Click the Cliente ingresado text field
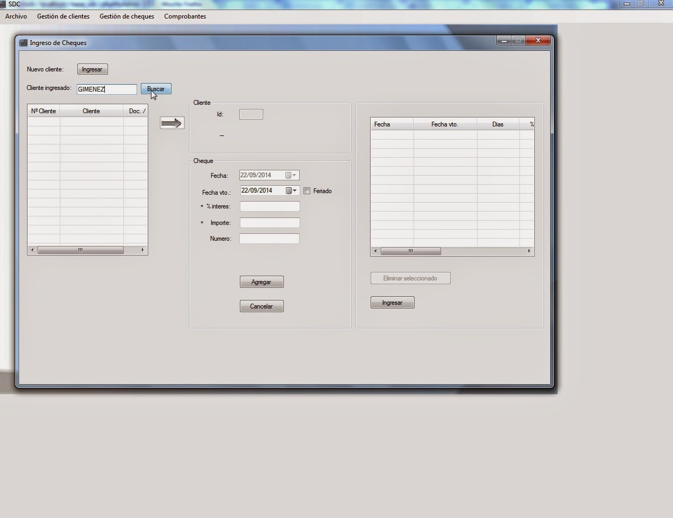The width and height of the screenshot is (673, 518). click(x=107, y=89)
